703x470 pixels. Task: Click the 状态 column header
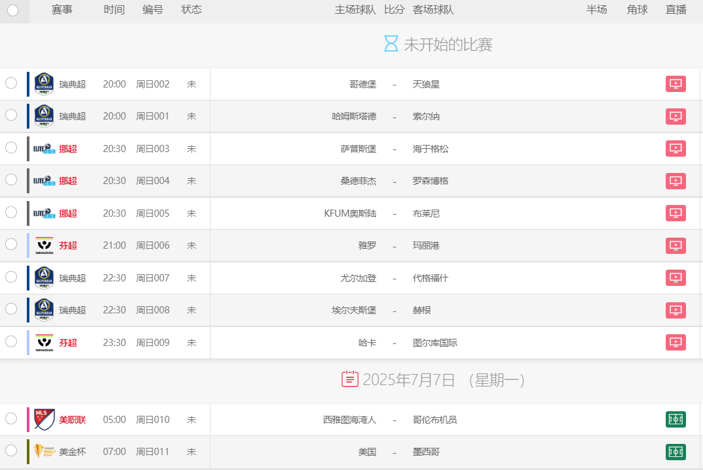192,9
